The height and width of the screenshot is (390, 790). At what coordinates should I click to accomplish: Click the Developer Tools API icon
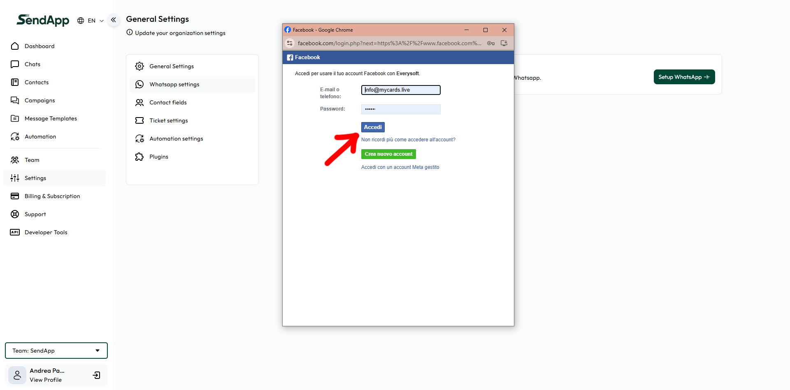click(x=15, y=232)
